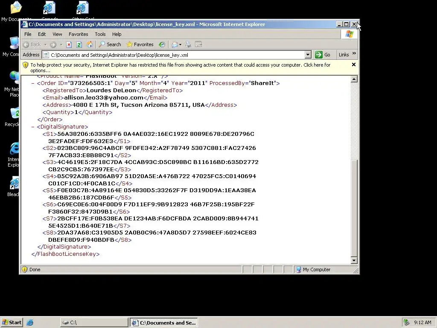Screen dimensions: 437x328
Task: Collapse the DigitalSignature XML node
Action: 33,126
